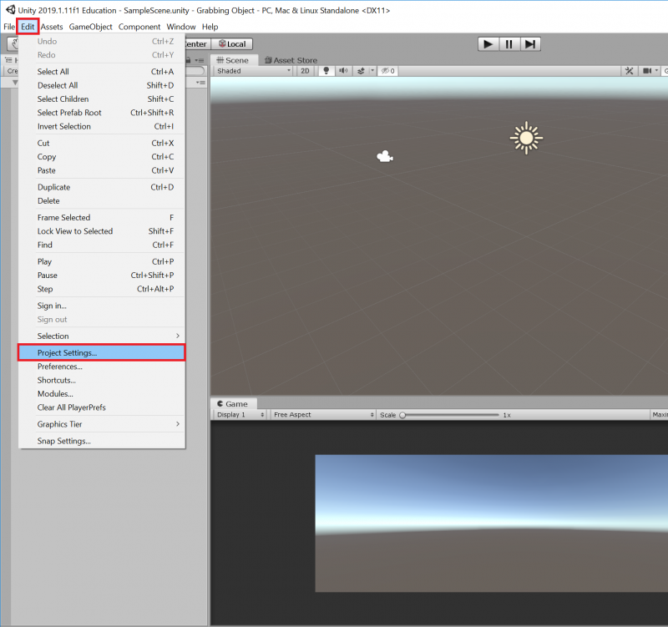This screenshot has width=668, height=627.
Task: Toggle scene effects (skybox) icon
Action: coord(361,71)
